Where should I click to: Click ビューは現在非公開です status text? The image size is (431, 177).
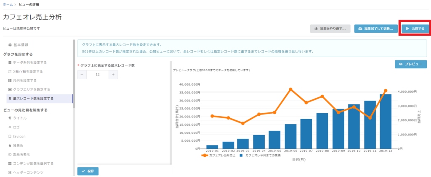point(21,29)
